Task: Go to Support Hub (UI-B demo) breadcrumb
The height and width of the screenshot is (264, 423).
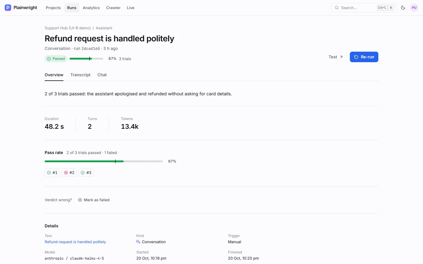Action: click(x=68, y=28)
